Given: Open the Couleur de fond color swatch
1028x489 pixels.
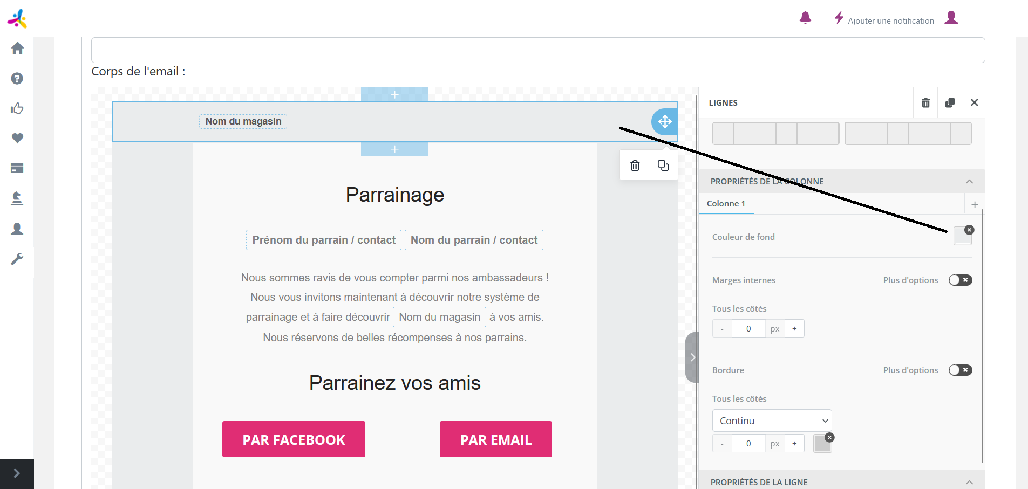Looking at the screenshot, I should coord(962,237).
